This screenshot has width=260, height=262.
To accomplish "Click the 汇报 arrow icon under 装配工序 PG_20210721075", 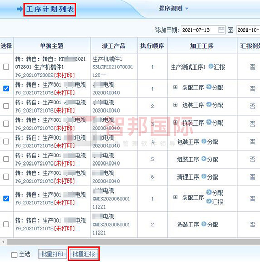I will pos(209,201).
